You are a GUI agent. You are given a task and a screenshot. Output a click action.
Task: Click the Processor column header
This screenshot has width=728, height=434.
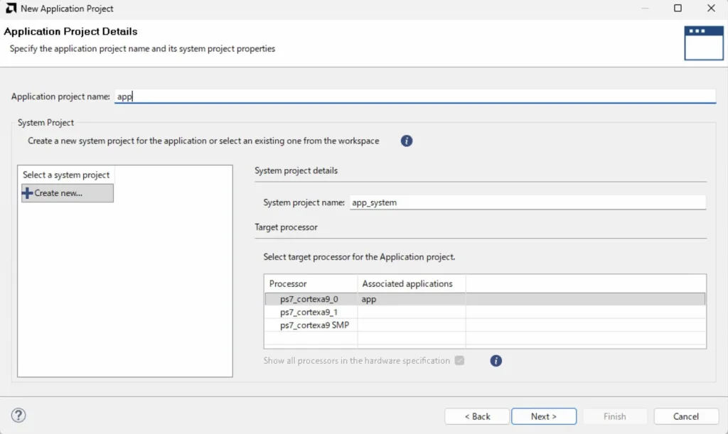click(x=310, y=283)
